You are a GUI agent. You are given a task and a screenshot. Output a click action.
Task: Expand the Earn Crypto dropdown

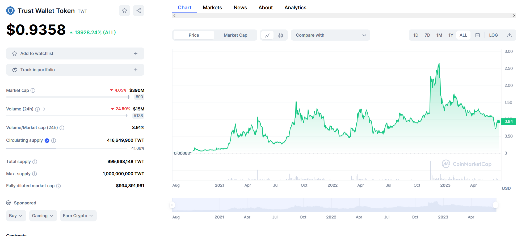pyautogui.click(x=78, y=216)
